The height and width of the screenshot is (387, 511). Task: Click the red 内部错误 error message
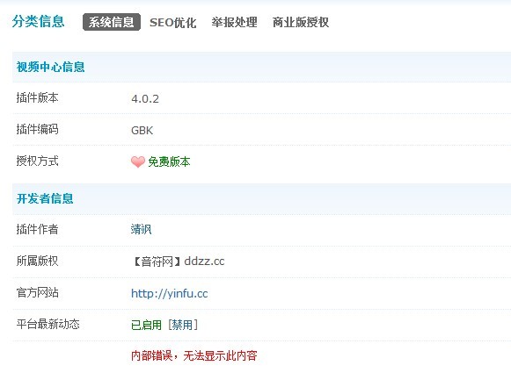click(193, 355)
